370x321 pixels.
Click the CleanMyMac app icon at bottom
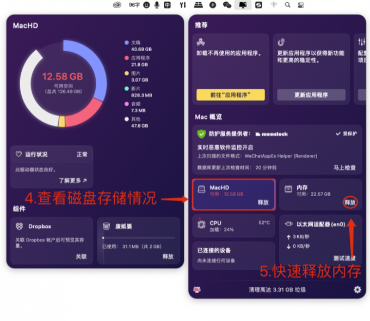pos(197,289)
